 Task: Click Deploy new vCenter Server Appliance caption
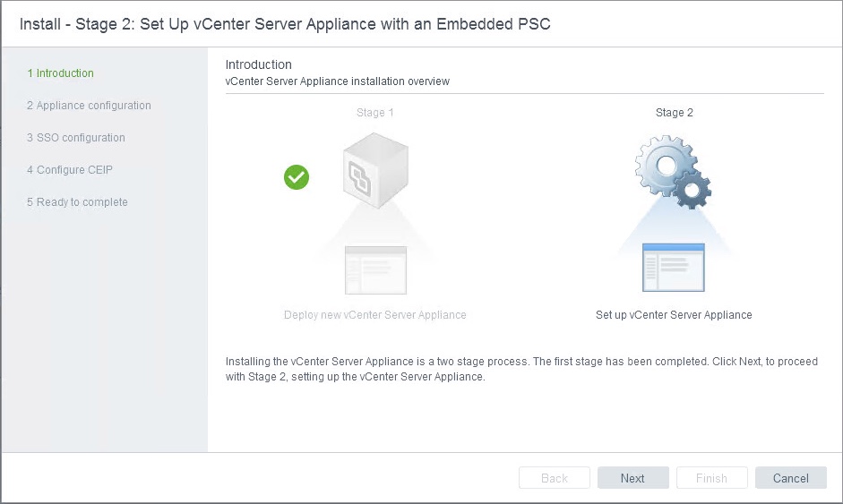[374, 315]
